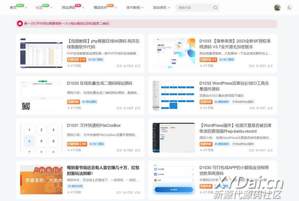Click the search magnifier icon

click(x=215, y=8)
